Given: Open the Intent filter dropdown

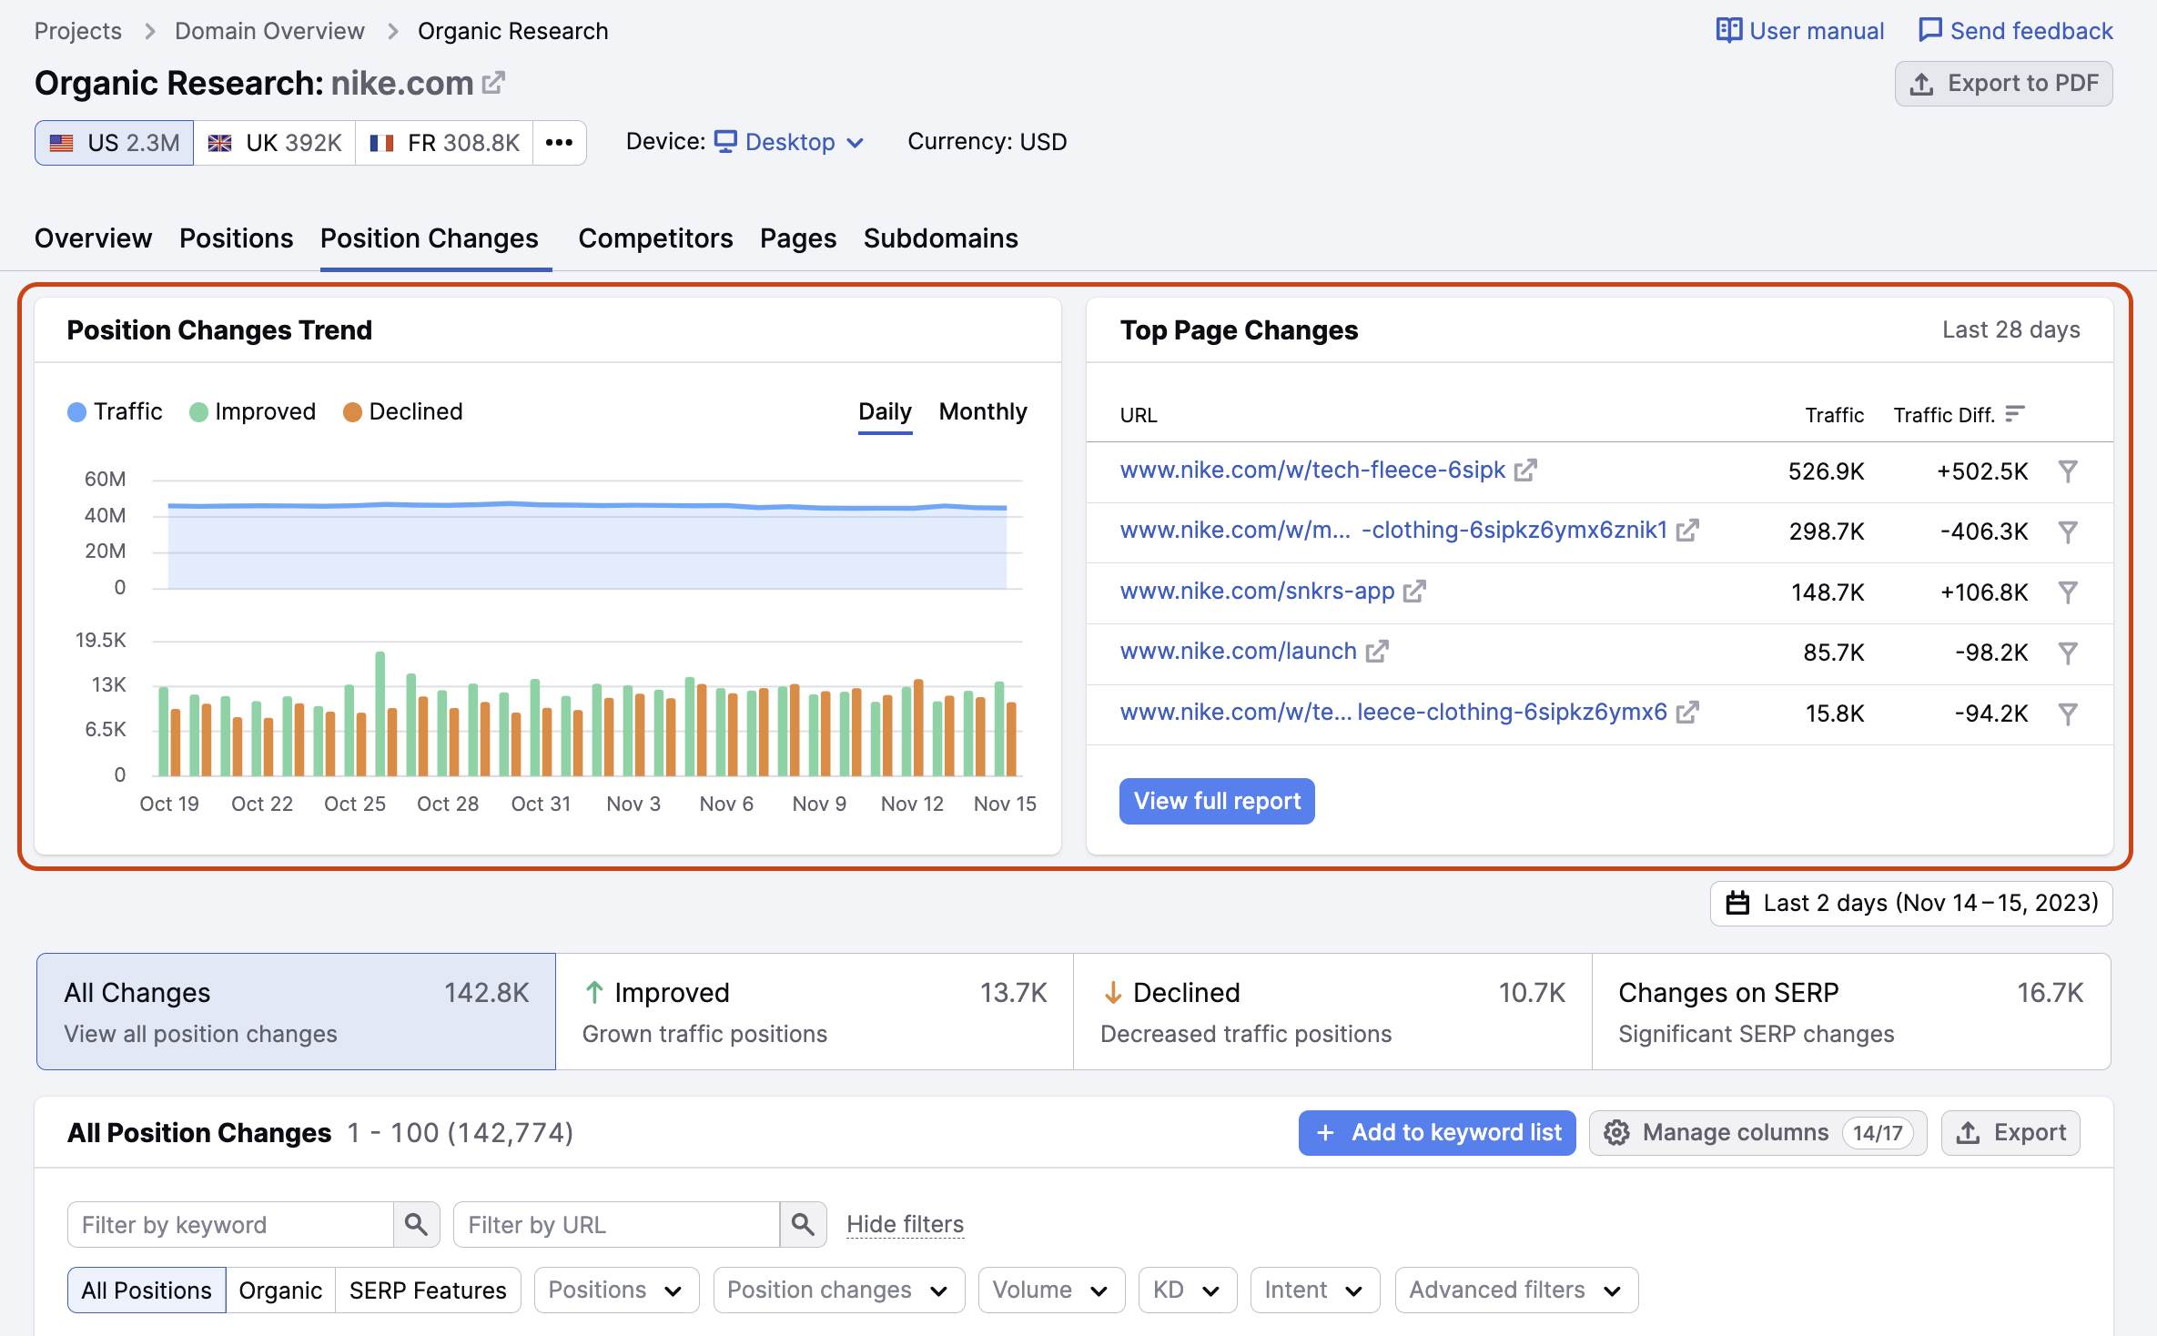Looking at the screenshot, I should (1314, 1290).
